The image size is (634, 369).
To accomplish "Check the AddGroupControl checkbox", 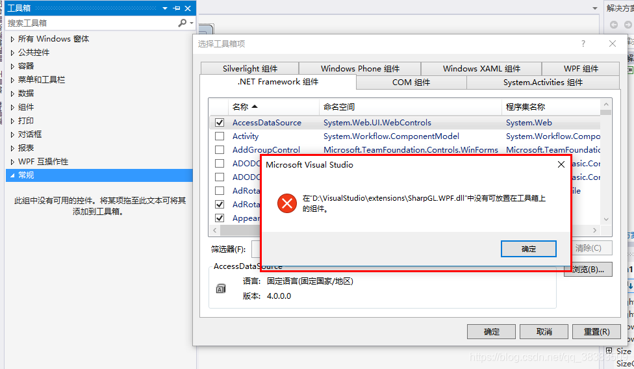I will point(220,150).
